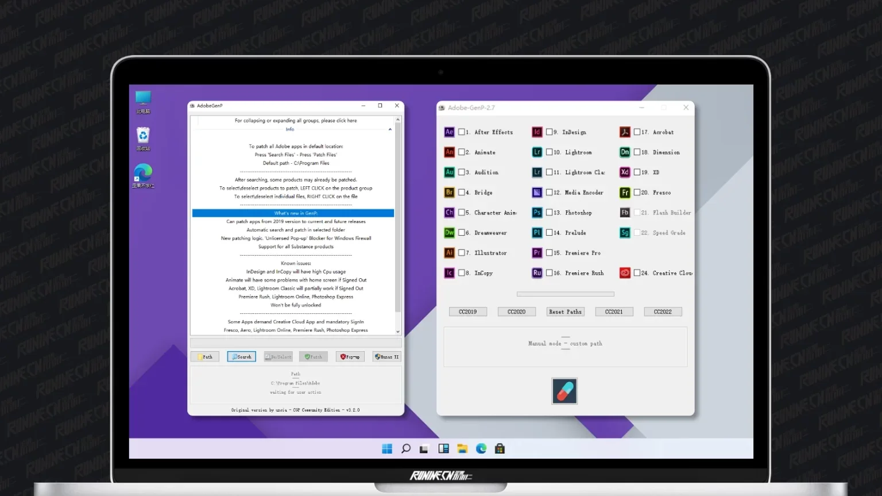Check the Audition checkbox
Viewport: 882px width, 496px height.
pos(462,172)
